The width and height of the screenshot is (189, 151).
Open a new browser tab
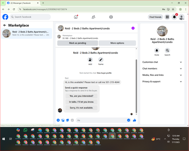43,3
